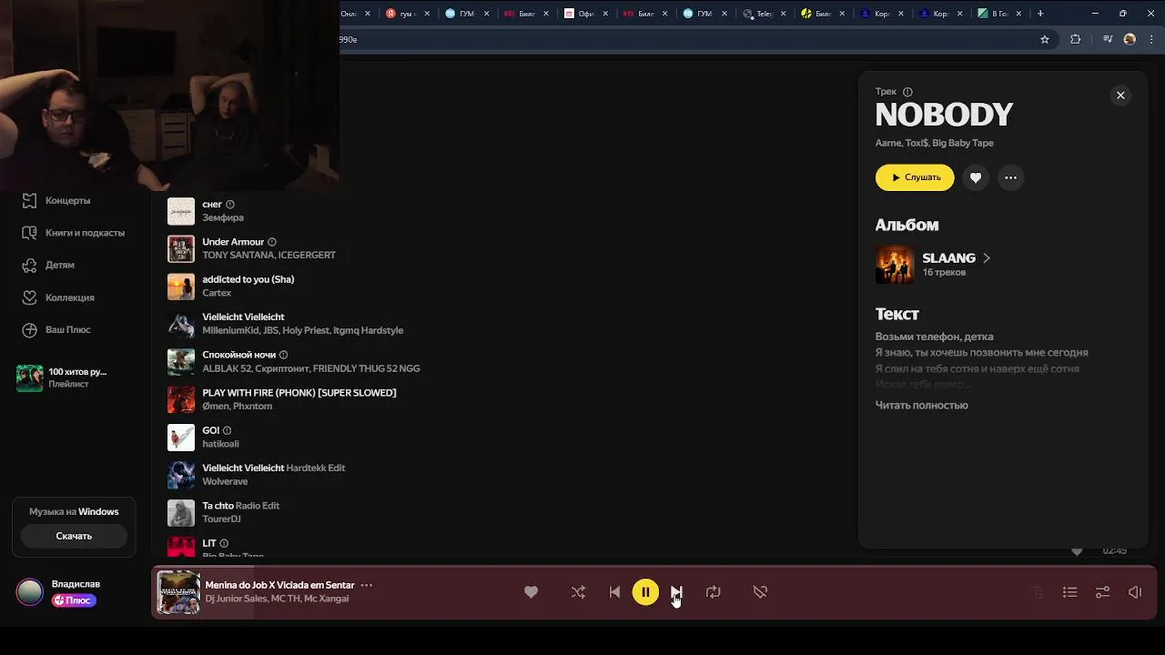The image size is (1165, 655).
Task: Open the play queue list icon
Action: point(1070,592)
